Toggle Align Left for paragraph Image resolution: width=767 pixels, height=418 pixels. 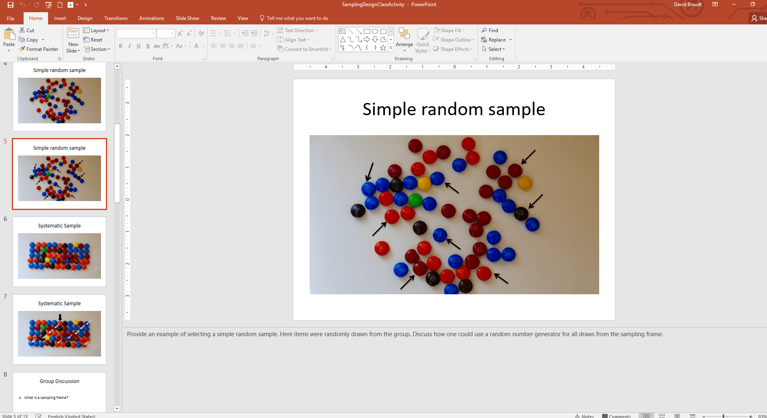pos(214,46)
